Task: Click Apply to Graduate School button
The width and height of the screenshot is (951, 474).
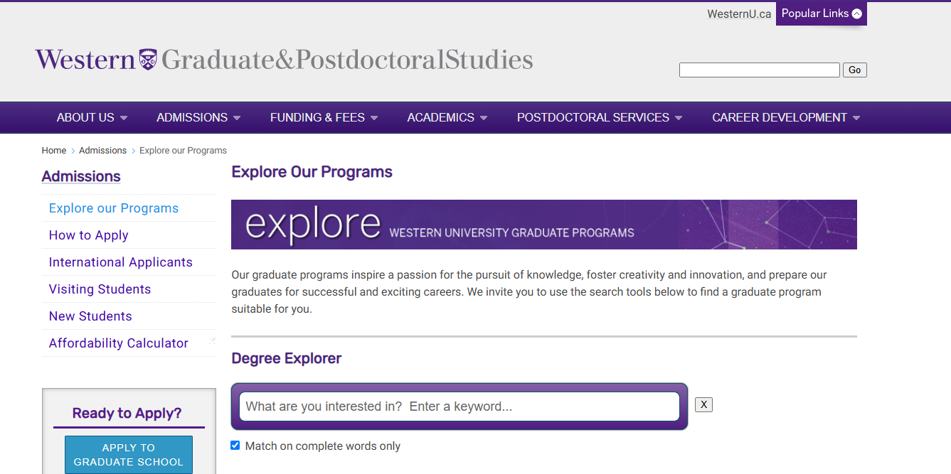Action: click(129, 455)
